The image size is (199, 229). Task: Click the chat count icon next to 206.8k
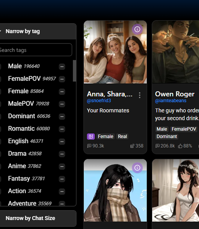157,146
